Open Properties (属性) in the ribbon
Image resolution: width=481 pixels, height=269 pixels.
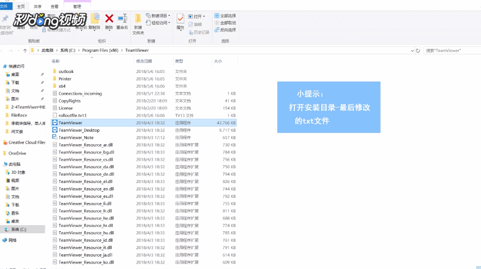[x=180, y=22]
